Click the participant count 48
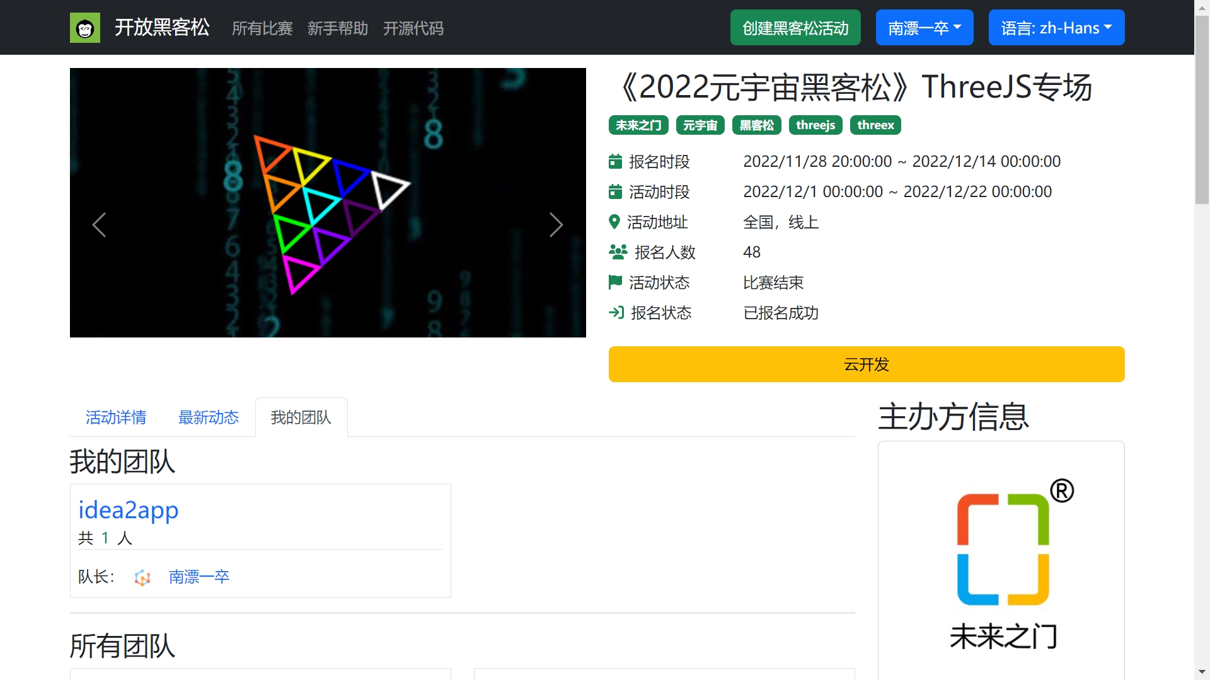 pyautogui.click(x=752, y=252)
